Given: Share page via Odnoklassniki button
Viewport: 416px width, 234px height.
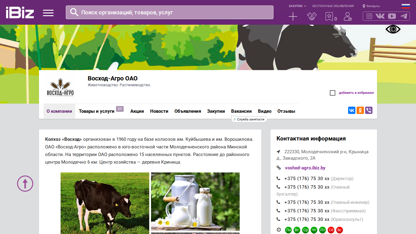Looking at the screenshot, I should coord(360,110).
